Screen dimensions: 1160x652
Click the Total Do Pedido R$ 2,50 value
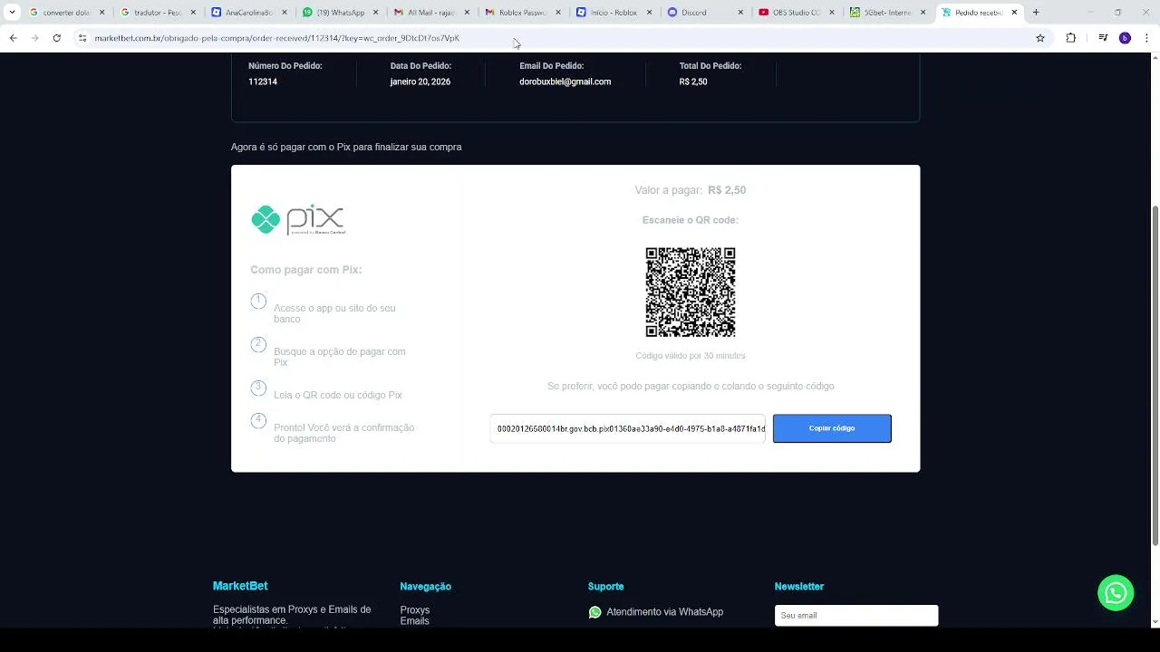[x=693, y=81]
